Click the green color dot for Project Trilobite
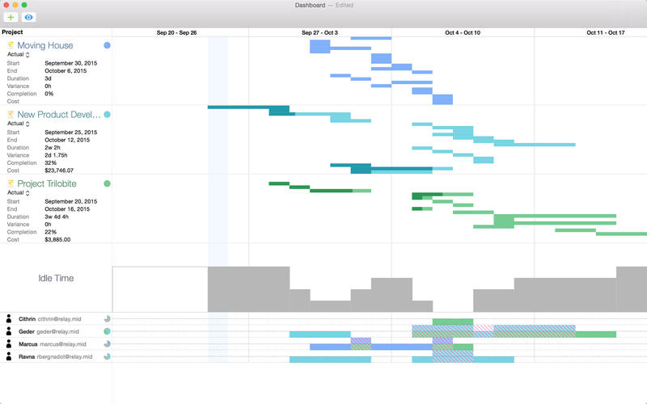This screenshot has height=404, width=647. click(107, 183)
